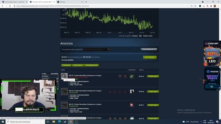Buy the fourth partially visible listing
This screenshot has height=124, width=221.
click(x=153, y=118)
